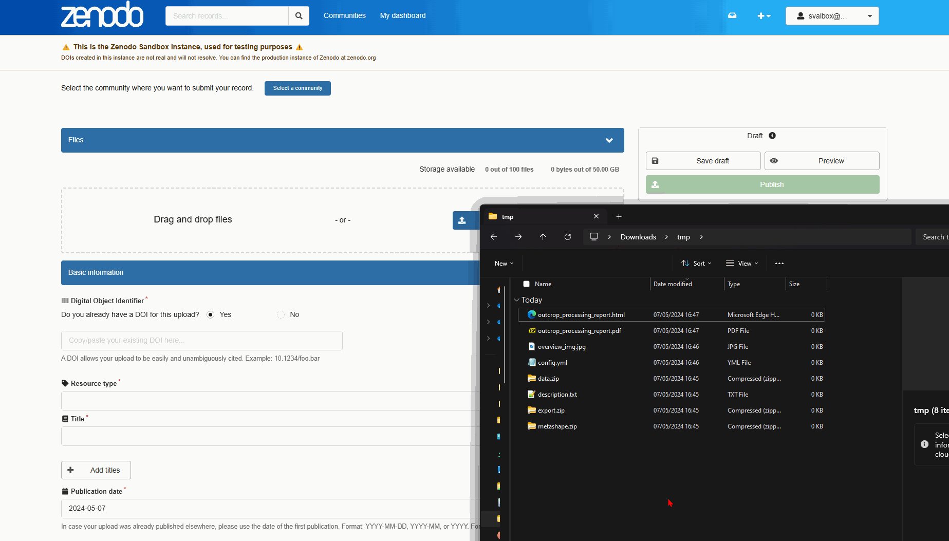The width and height of the screenshot is (949, 541).
Task: Close the tmp Explorer tab
Action: click(596, 216)
